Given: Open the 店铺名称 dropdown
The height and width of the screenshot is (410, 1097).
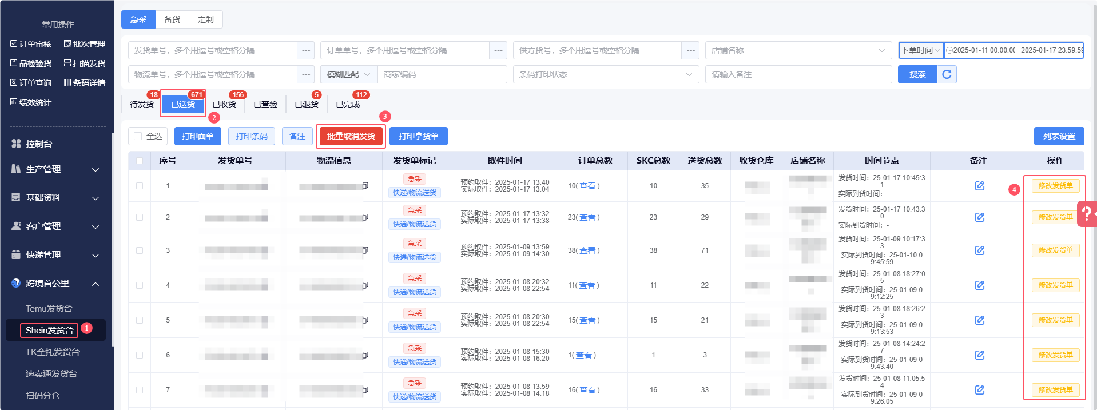Looking at the screenshot, I should pyautogui.click(x=798, y=50).
